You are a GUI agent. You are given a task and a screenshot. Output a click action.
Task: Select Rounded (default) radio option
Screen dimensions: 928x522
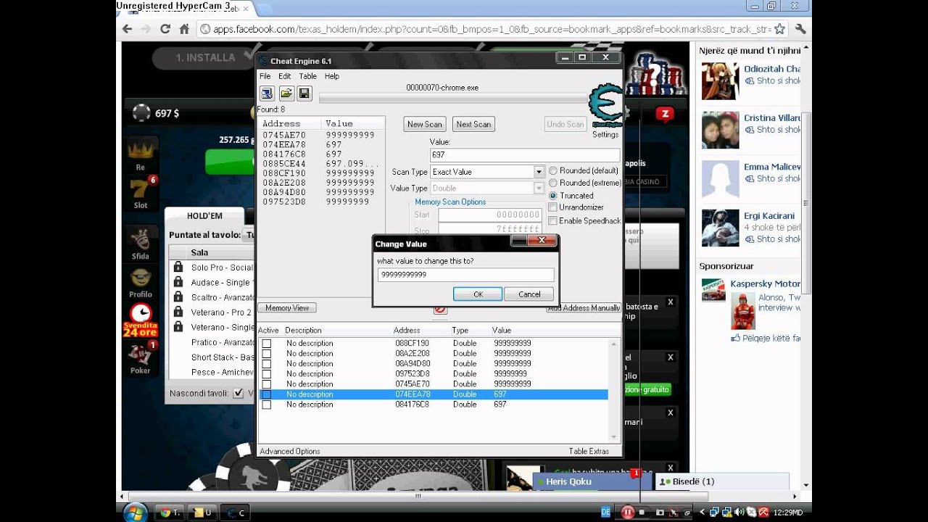point(553,170)
